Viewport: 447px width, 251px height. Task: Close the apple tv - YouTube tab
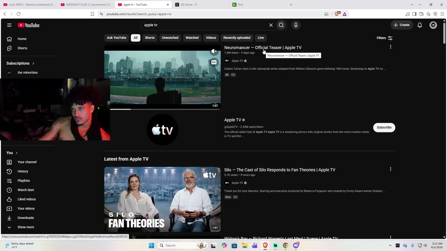pos(168,5)
